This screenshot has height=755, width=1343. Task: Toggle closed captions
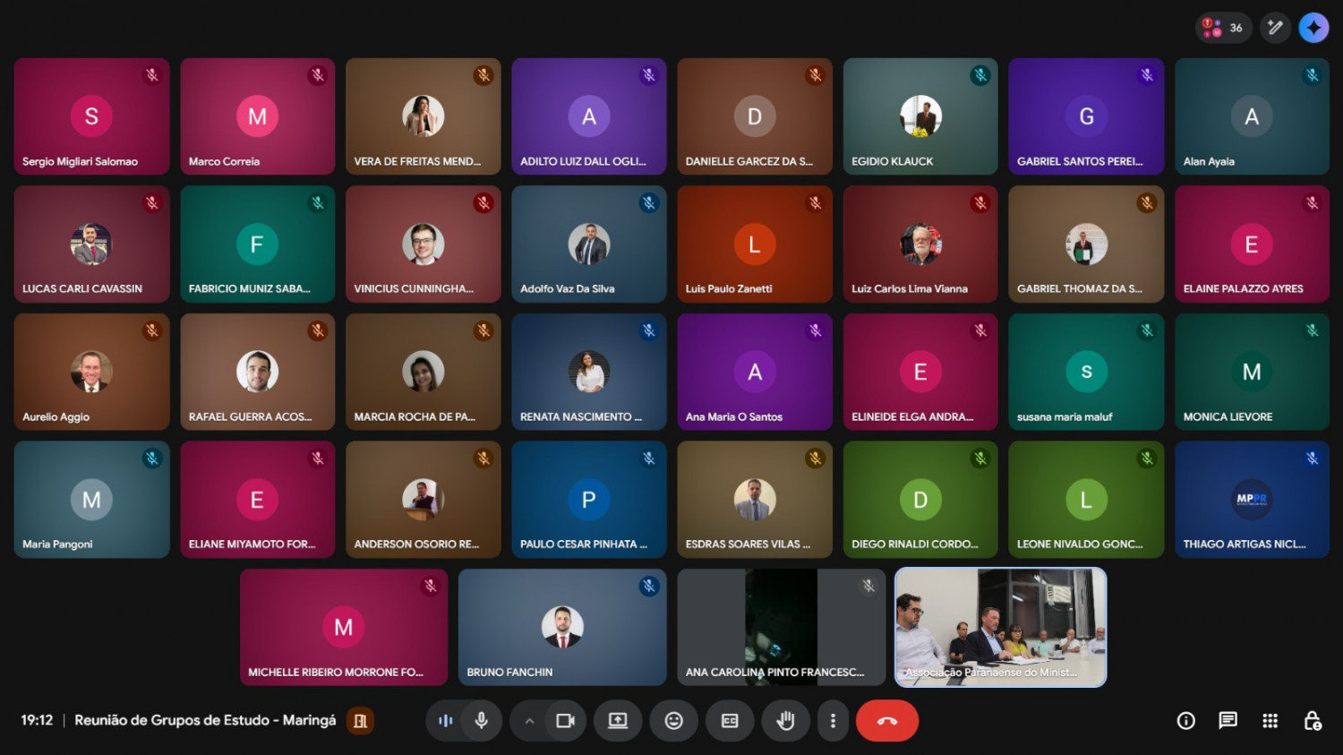[x=730, y=721]
